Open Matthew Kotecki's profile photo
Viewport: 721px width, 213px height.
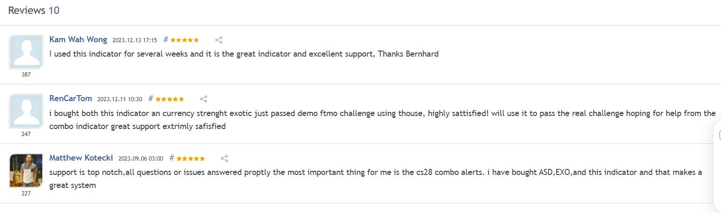tap(26, 170)
